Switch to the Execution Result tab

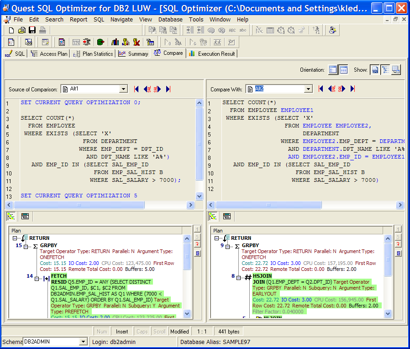coord(211,53)
